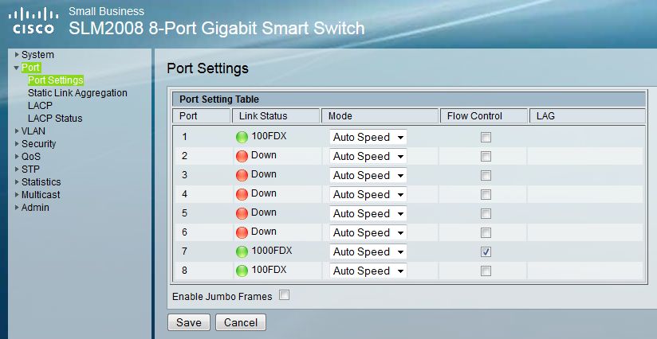This screenshot has height=339, width=657.
Task: Open the Mode dropdown for port 3
Action: pyautogui.click(x=368, y=176)
